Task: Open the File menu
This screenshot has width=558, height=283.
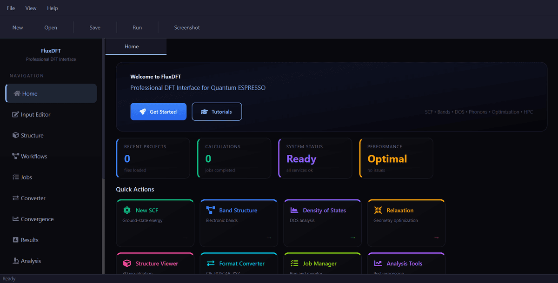Action: [11, 8]
